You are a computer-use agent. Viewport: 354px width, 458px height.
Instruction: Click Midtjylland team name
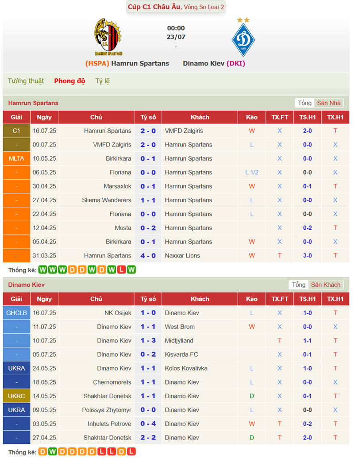[x=179, y=341]
